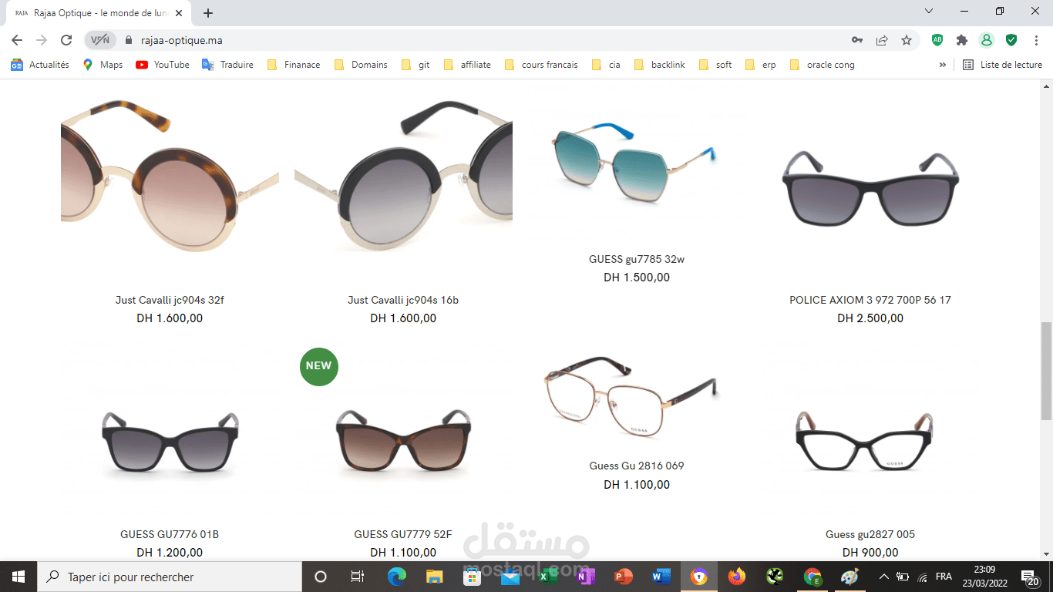The image size is (1053, 592).
Task: Launch PowerPoint from taskbar
Action: 624,577
